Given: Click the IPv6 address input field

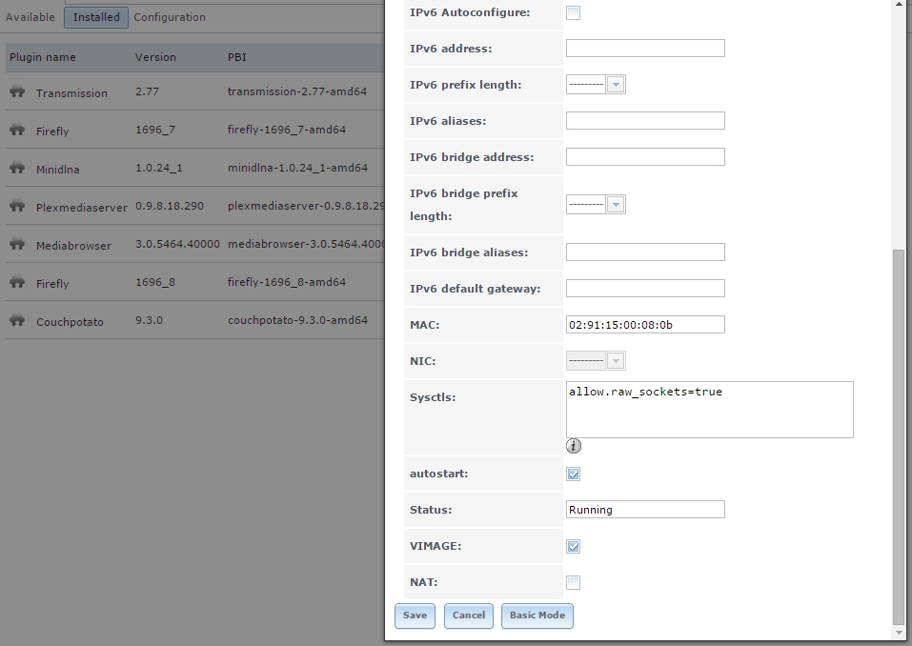Looking at the screenshot, I should coord(645,49).
